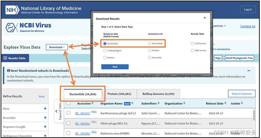Select CSV format results table radio
Image resolution: width=261 pixels, height=138 pixels.
[x=193, y=44]
